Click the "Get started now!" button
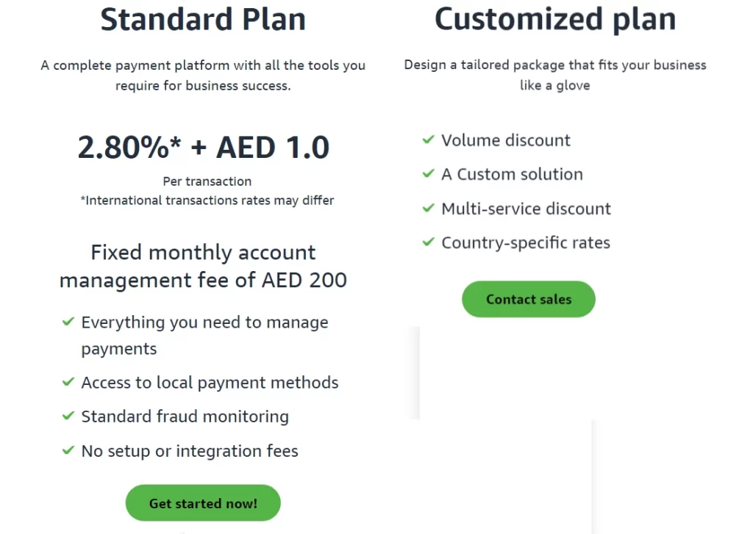The width and height of the screenshot is (753, 534). [x=203, y=503]
